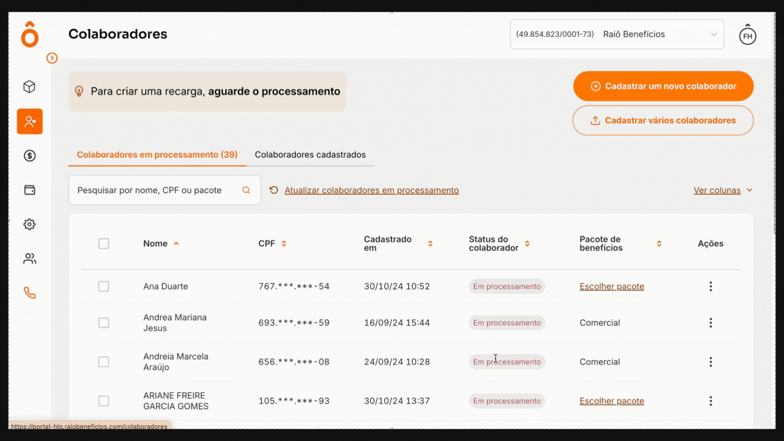
Task: Open the actions menu for ARIANE FREIRE GARCIA GOMES
Action: click(711, 401)
